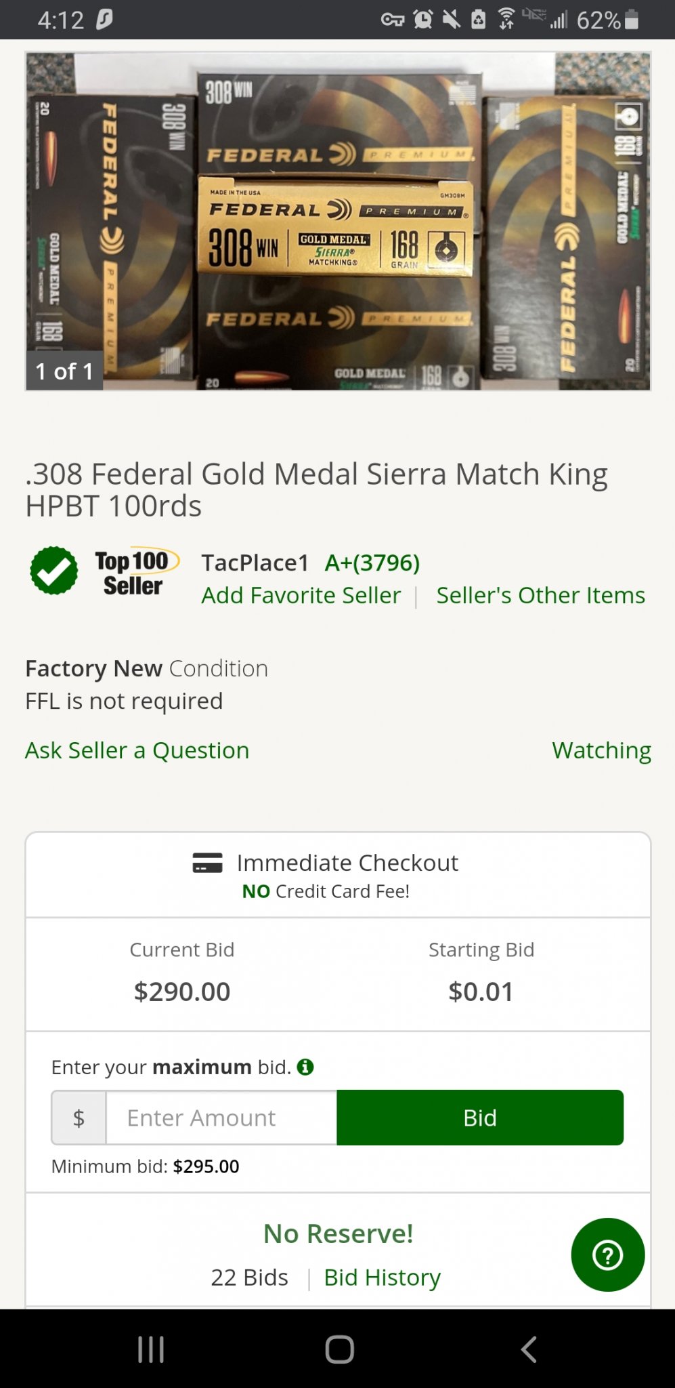
Task: Tap the green help question mark button
Action: click(607, 1254)
